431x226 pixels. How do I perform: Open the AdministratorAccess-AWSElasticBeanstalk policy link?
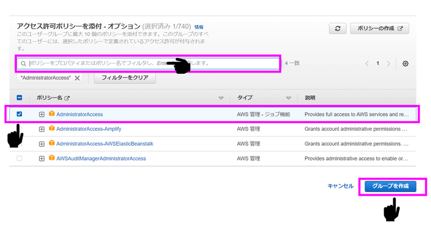[105, 144]
